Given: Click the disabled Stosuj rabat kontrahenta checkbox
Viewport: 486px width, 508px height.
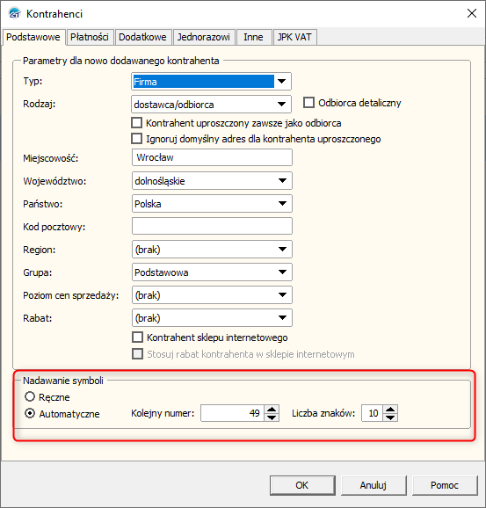Looking at the screenshot, I should 138,354.
